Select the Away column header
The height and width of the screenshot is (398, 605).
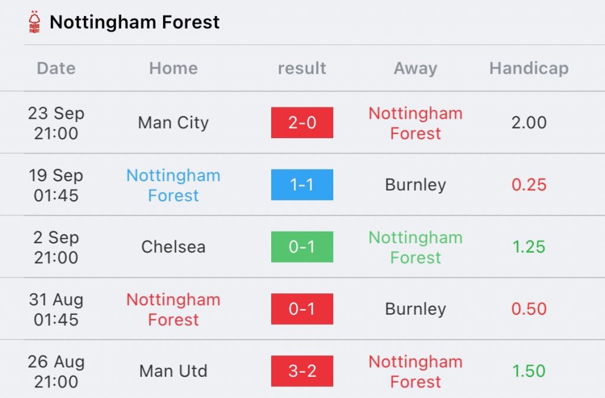[415, 68]
